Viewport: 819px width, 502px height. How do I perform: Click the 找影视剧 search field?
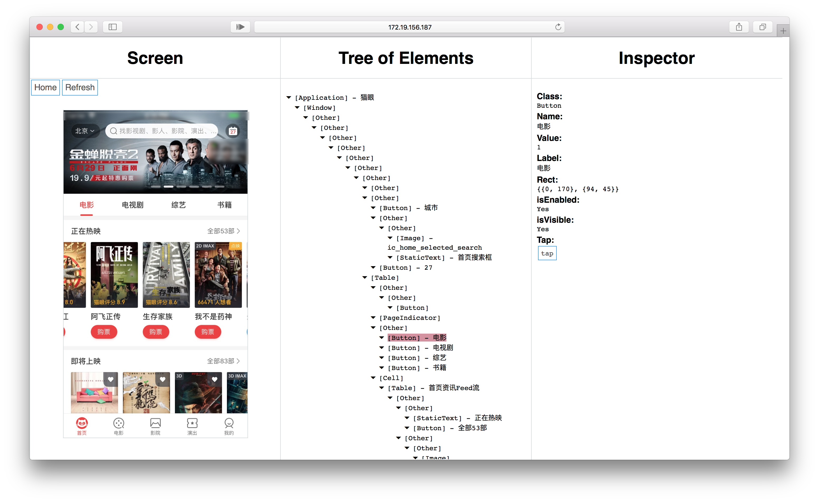162,131
